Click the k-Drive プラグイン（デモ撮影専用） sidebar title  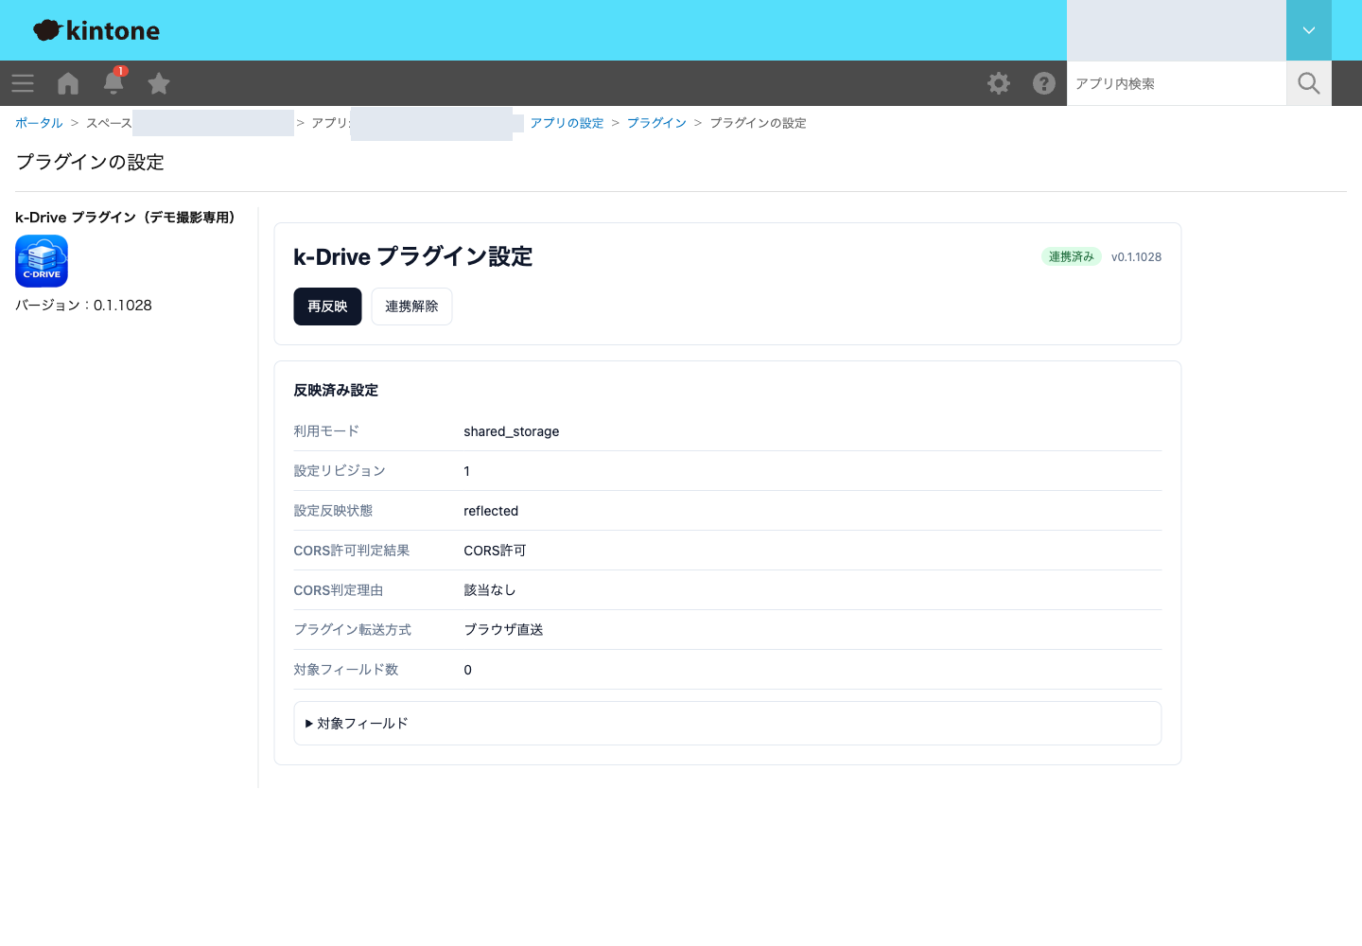click(125, 218)
